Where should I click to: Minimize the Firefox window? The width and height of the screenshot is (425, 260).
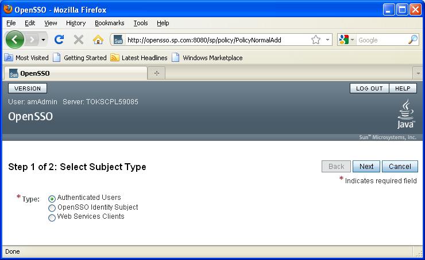coord(389,10)
